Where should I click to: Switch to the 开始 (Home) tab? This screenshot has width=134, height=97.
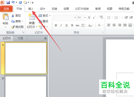point(19,9)
